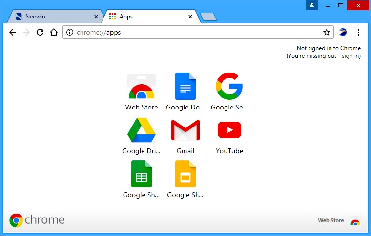Viewport: 371px width, 236px height.
Task: Open the Google Search app
Action: coord(229,88)
